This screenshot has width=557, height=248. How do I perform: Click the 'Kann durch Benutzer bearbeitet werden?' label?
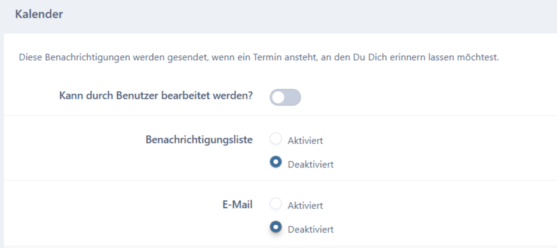155,97
